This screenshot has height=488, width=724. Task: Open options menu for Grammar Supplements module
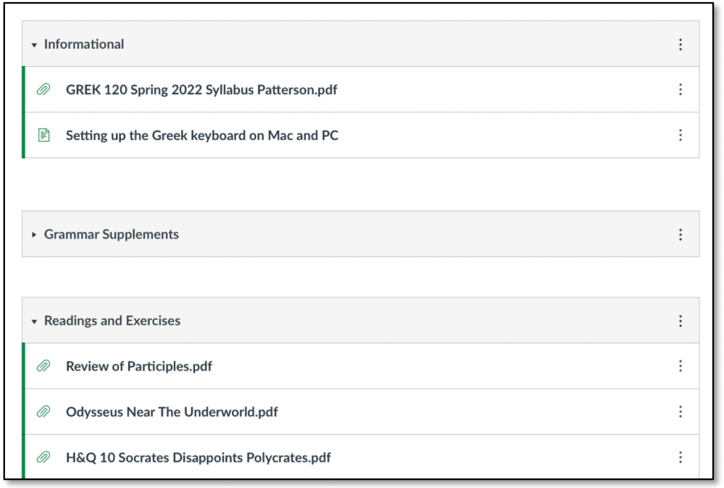point(680,234)
